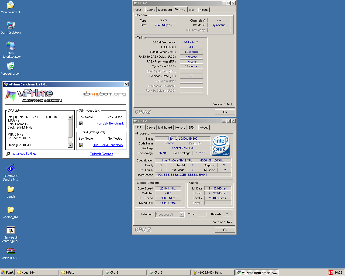
Task: Open Genväg till Pcenter_pifa shortcut
Action: pyautogui.click(x=11, y=234)
